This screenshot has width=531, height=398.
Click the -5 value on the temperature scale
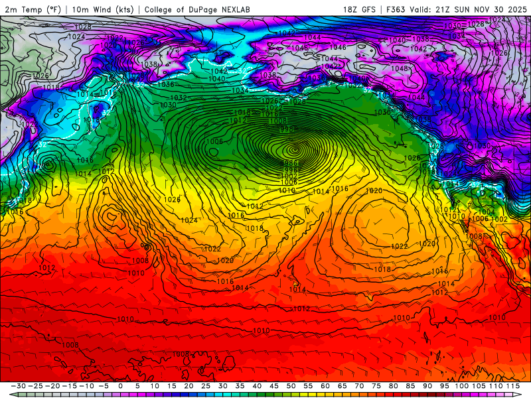pos(104,386)
